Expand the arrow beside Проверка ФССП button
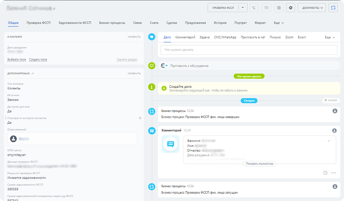344x201 pixels. (243, 8)
